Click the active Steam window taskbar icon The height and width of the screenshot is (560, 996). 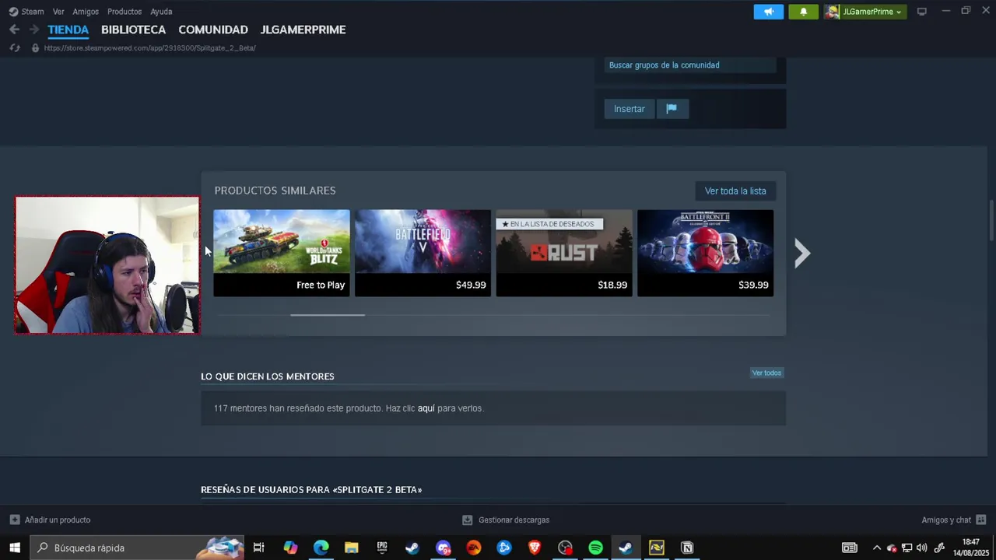[626, 548]
